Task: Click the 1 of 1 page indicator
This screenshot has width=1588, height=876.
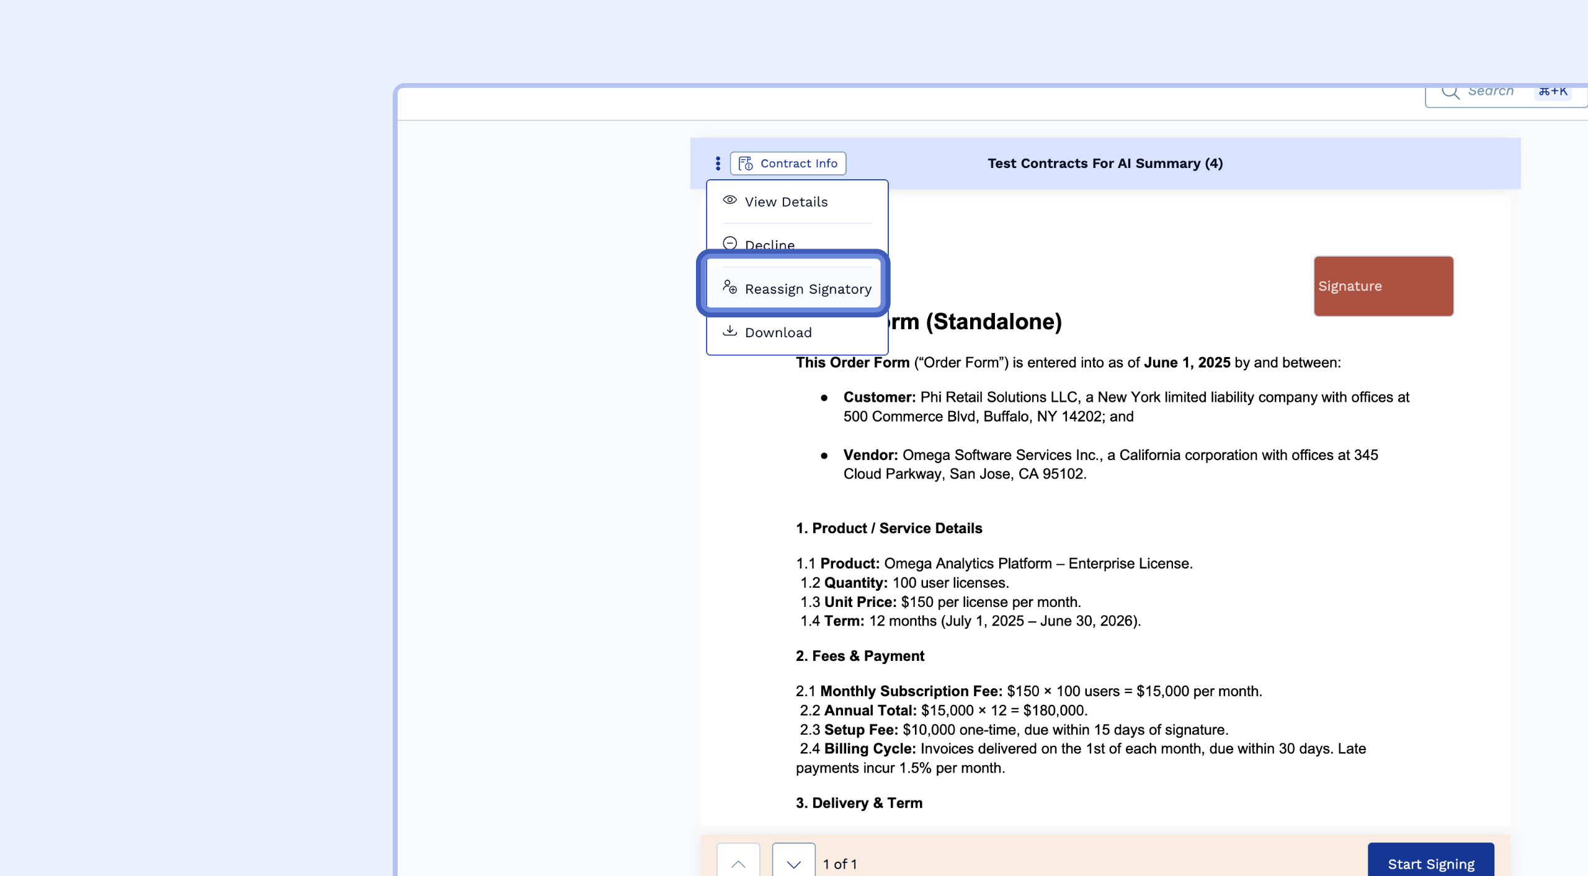Action: pos(839,864)
